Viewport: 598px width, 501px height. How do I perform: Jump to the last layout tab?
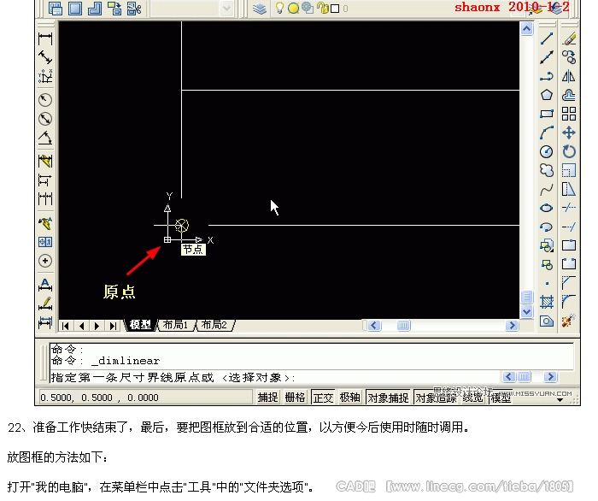coord(113,326)
